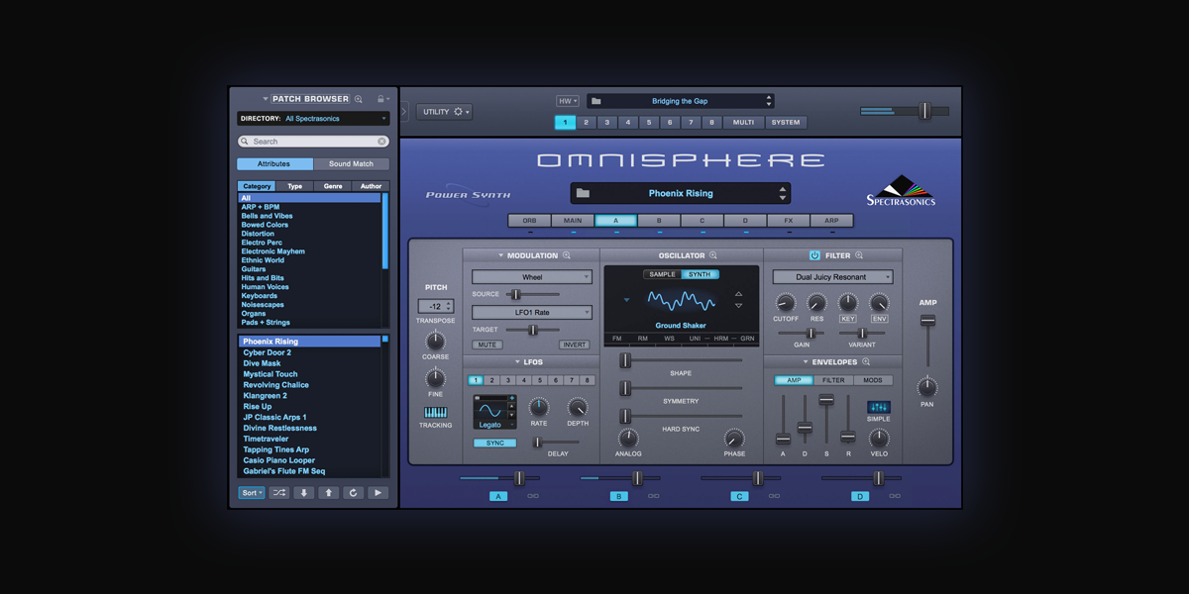Toggle modulation Invert
The image size is (1189, 594).
click(x=575, y=345)
